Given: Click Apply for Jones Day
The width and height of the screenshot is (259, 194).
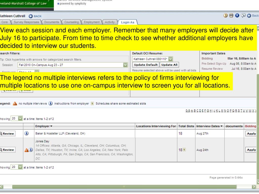Looking at the screenshot, I should pos(251,150).
